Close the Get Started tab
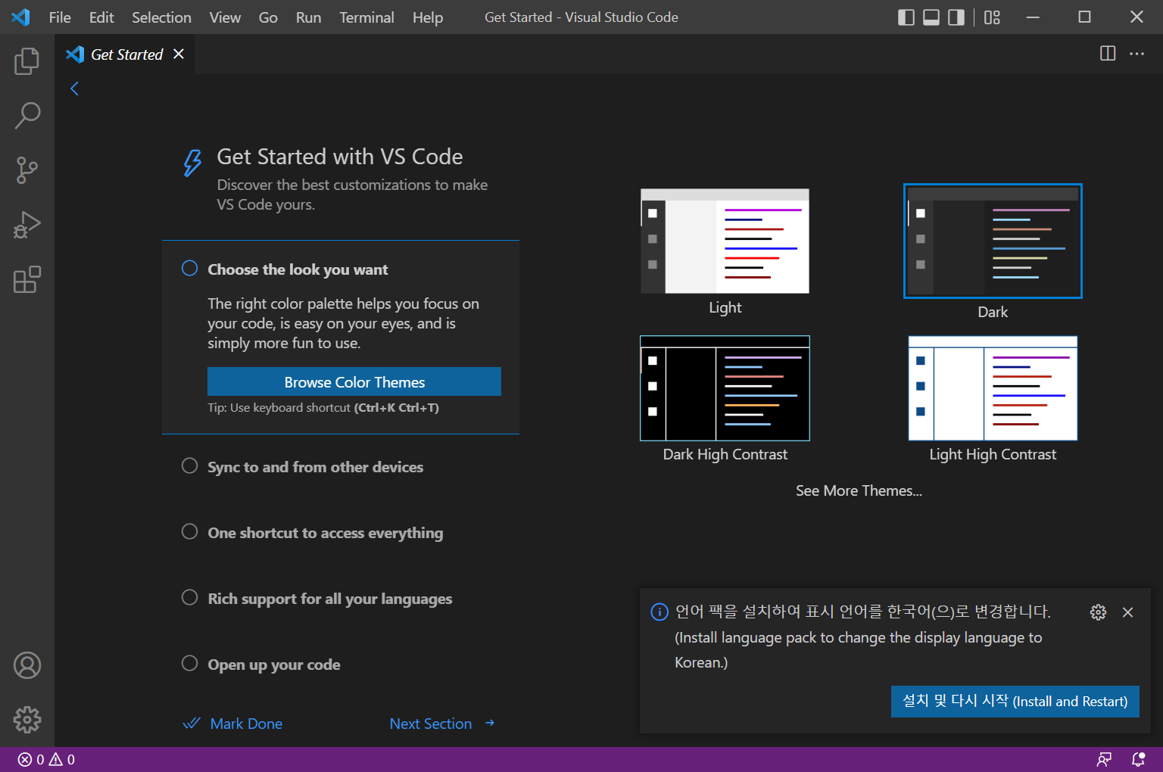The height and width of the screenshot is (772, 1163). click(x=179, y=54)
